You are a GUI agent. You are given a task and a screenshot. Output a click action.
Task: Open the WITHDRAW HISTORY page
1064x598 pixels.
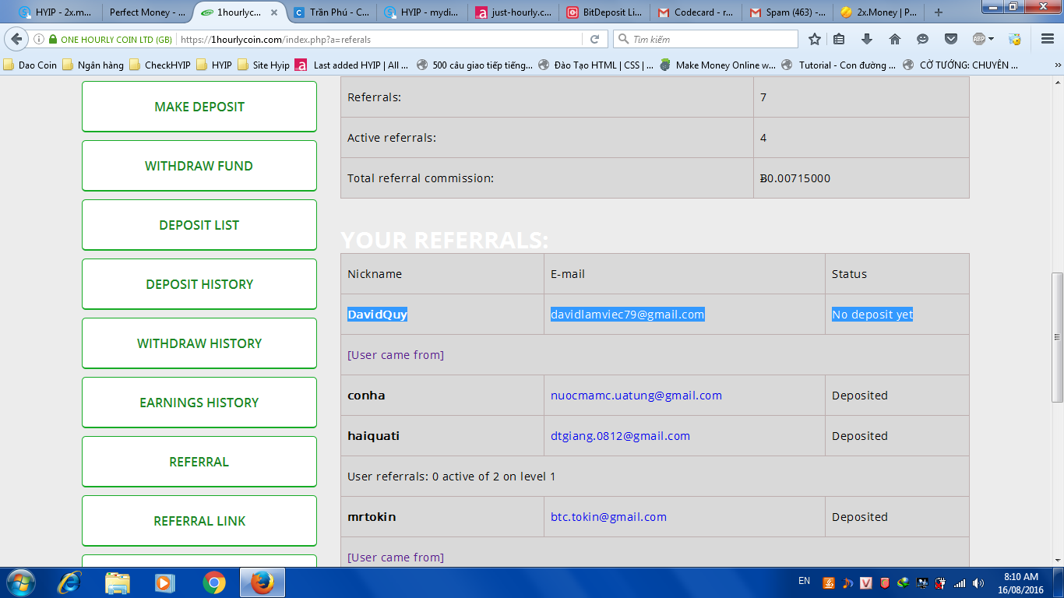coord(199,343)
